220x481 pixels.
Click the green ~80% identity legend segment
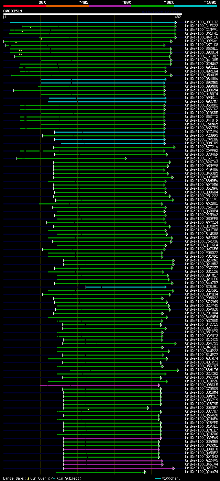point(153,6)
